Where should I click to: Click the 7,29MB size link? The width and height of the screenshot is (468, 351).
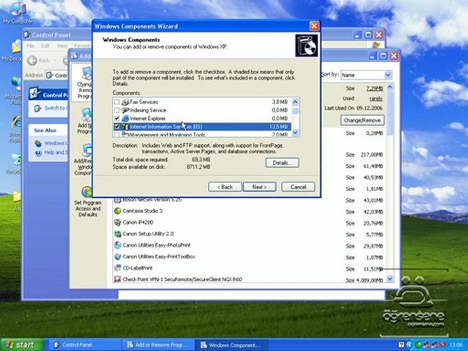(x=374, y=88)
